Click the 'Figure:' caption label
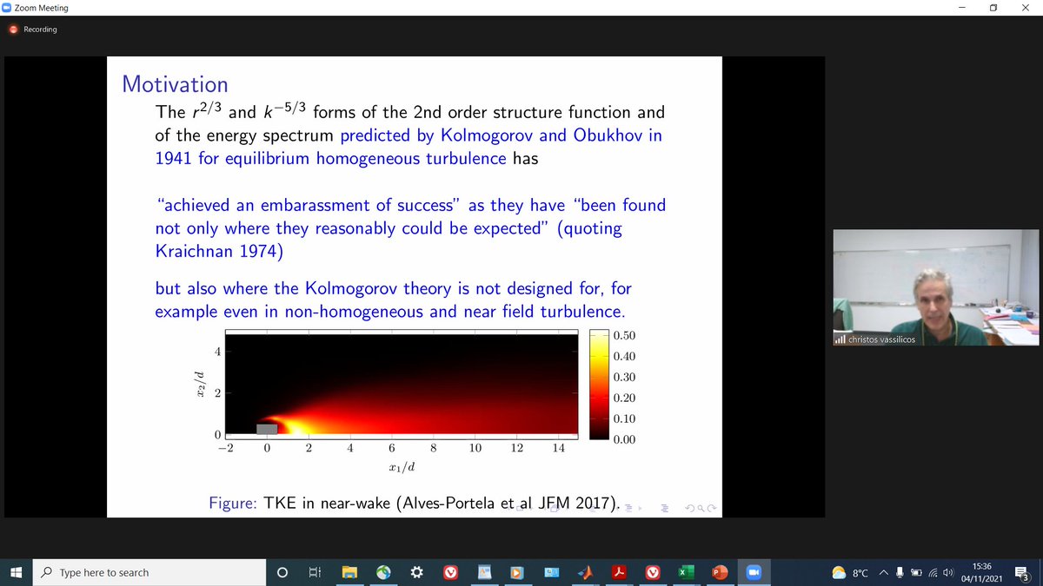 click(233, 503)
